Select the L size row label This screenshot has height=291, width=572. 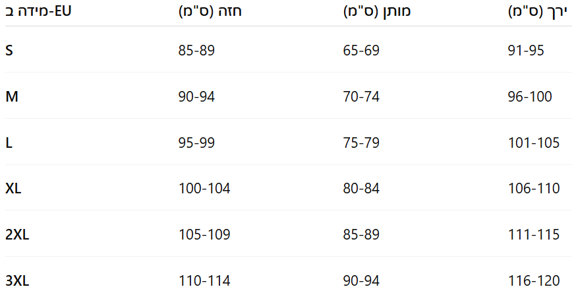(x=9, y=143)
